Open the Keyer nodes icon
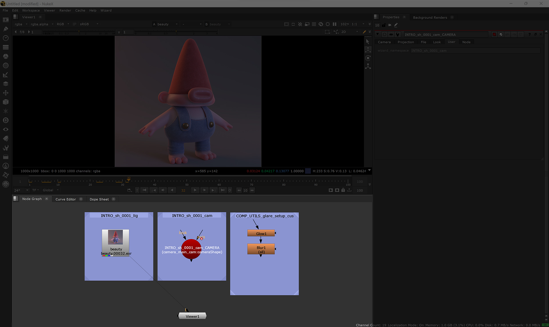Screen dimensions: 549x327 tap(5, 74)
